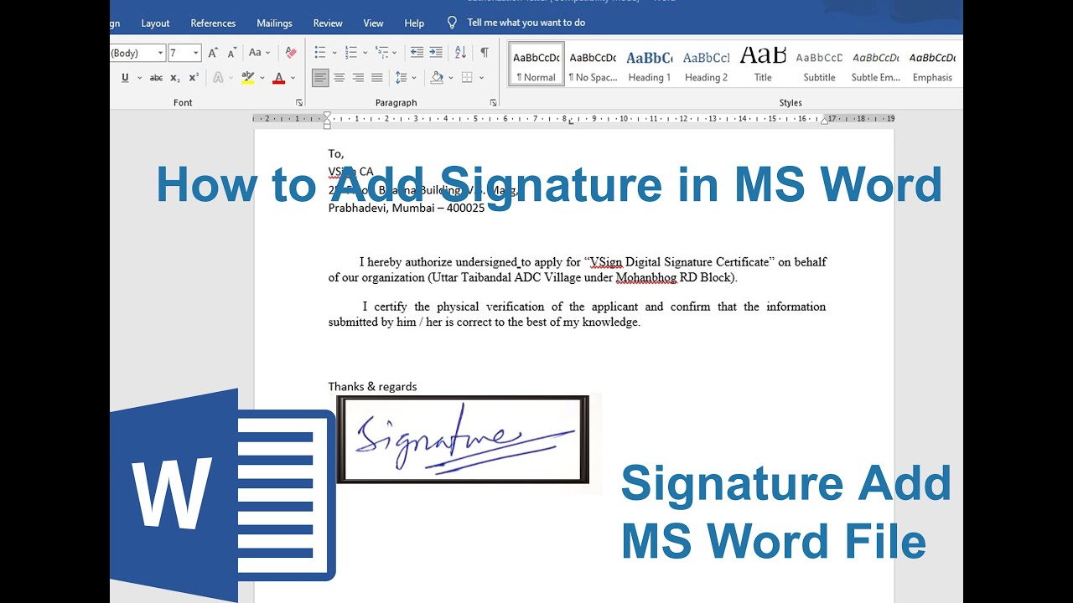Expand shading color dropdown arrow
This screenshot has width=1073, height=603.
[450, 78]
